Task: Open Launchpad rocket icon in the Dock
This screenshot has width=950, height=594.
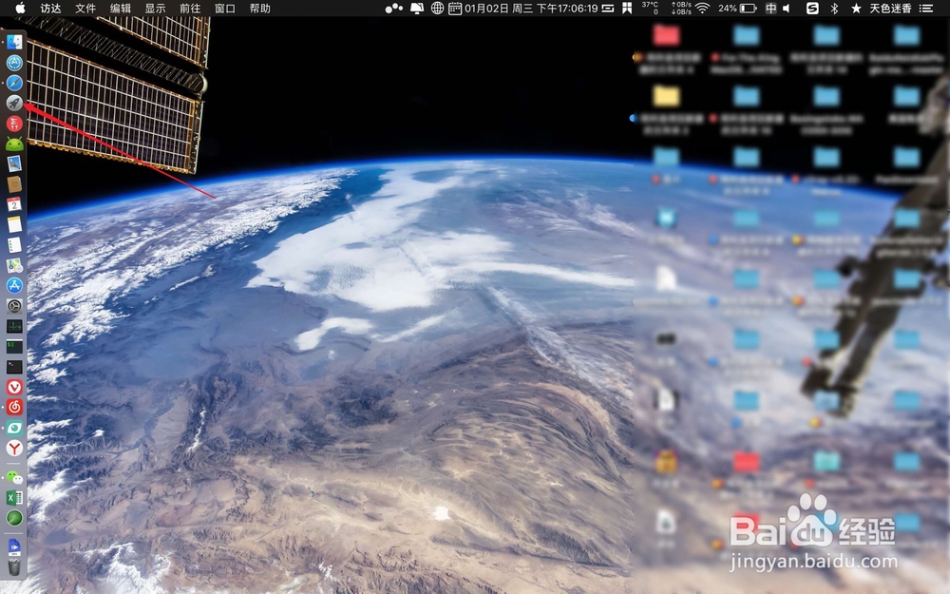Action: pos(14,103)
